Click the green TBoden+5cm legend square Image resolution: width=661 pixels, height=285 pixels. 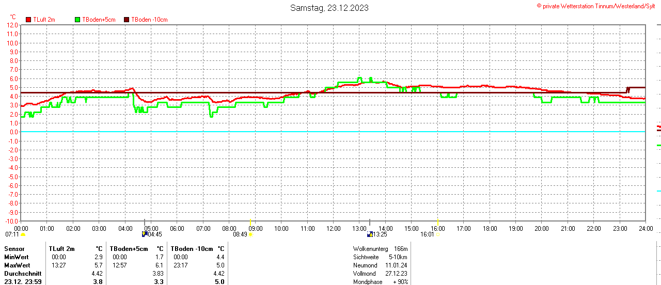[78, 20]
